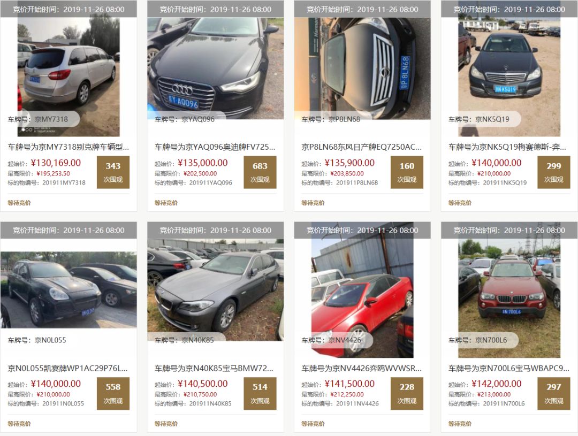
Task: Click title 京N0L055凯宴牌WP1AC29P76L
Action: (68, 368)
